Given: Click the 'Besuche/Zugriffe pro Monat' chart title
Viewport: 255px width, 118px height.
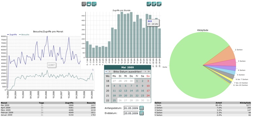Looking at the screenshot, I should tap(48, 31).
